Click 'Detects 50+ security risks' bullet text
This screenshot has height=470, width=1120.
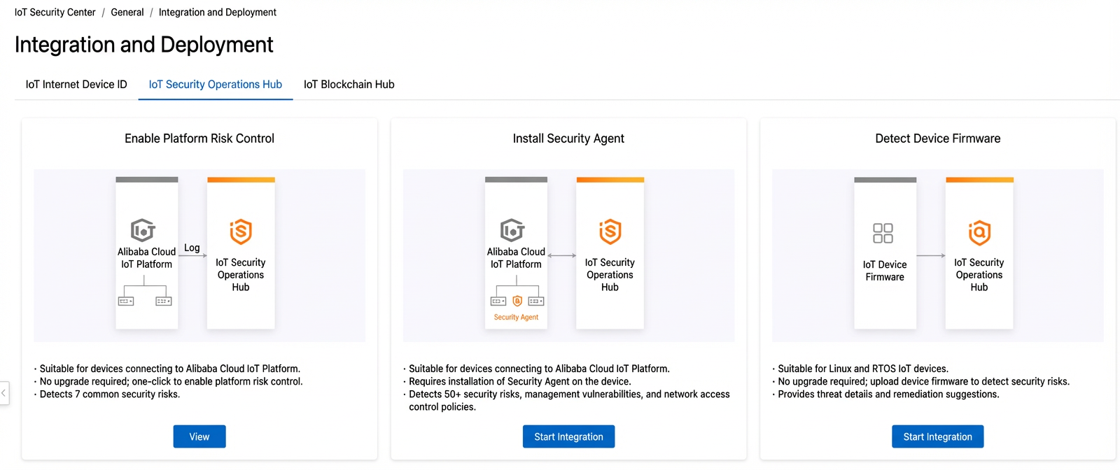[x=569, y=401]
